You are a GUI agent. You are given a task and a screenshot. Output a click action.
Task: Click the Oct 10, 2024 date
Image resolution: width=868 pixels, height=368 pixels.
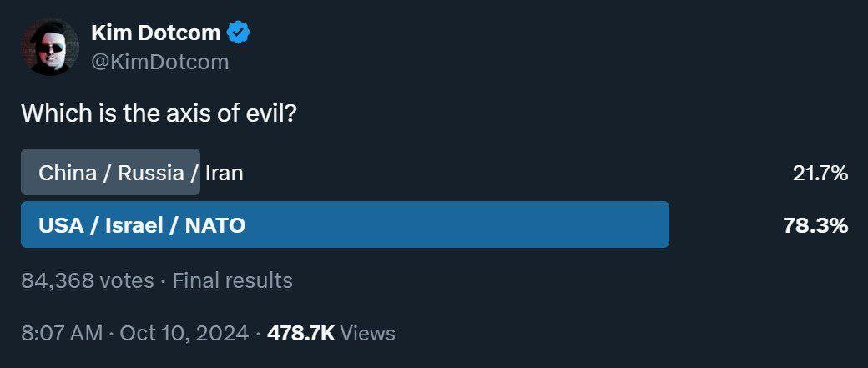coord(184,334)
